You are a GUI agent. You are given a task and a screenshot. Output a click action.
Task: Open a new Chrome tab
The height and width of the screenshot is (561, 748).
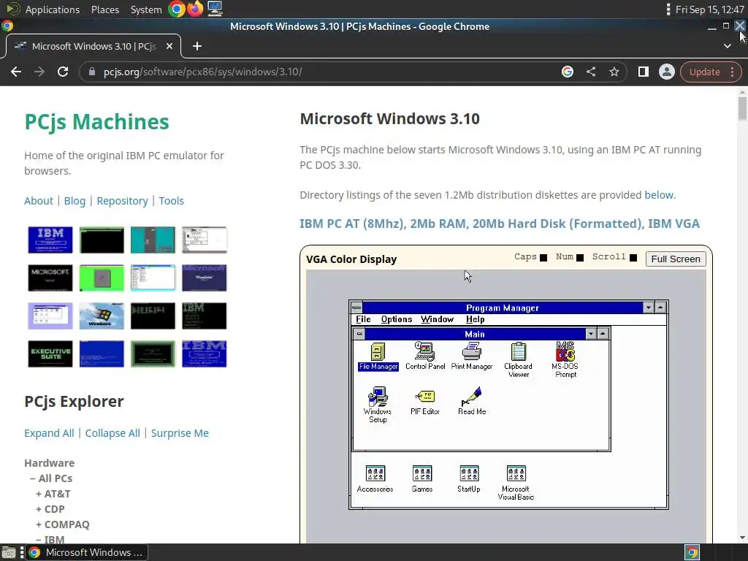197,46
